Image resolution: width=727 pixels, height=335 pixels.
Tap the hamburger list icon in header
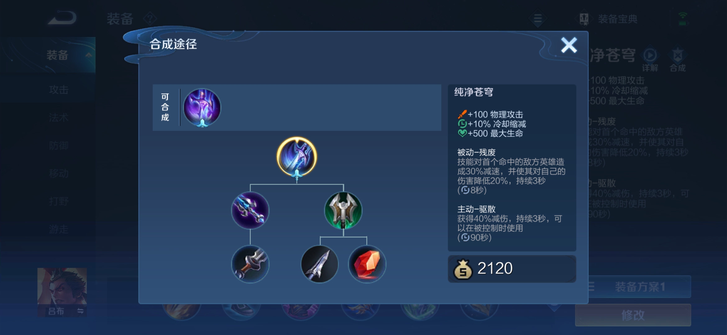[538, 19]
